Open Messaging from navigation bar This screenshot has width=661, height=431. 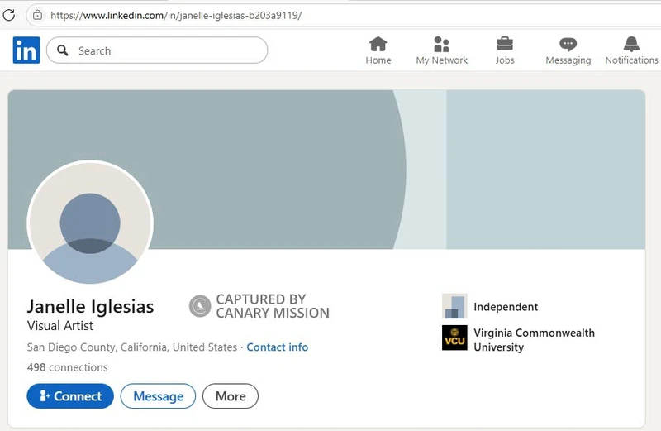pyautogui.click(x=568, y=50)
